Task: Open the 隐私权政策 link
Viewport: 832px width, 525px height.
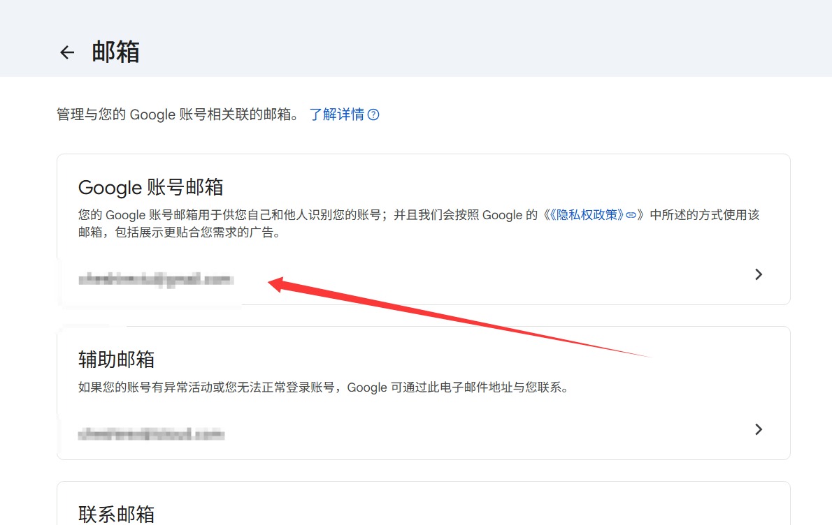Action: click(589, 215)
